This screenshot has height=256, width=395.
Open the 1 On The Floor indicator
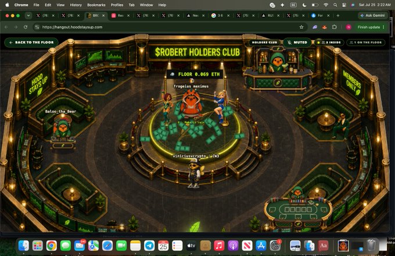click(x=366, y=42)
